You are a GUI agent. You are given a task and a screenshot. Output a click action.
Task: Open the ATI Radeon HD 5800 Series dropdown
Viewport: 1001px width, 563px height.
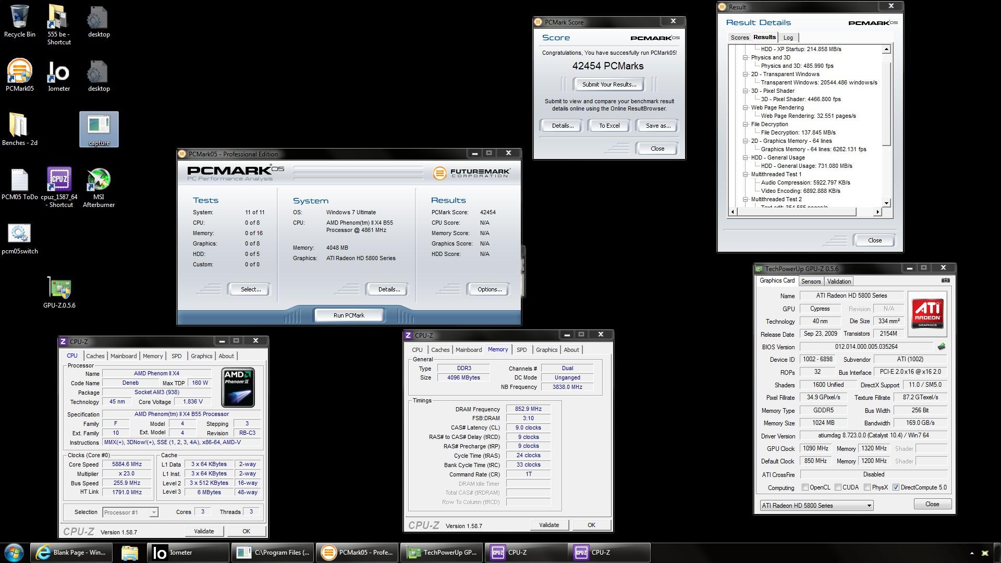(x=816, y=506)
